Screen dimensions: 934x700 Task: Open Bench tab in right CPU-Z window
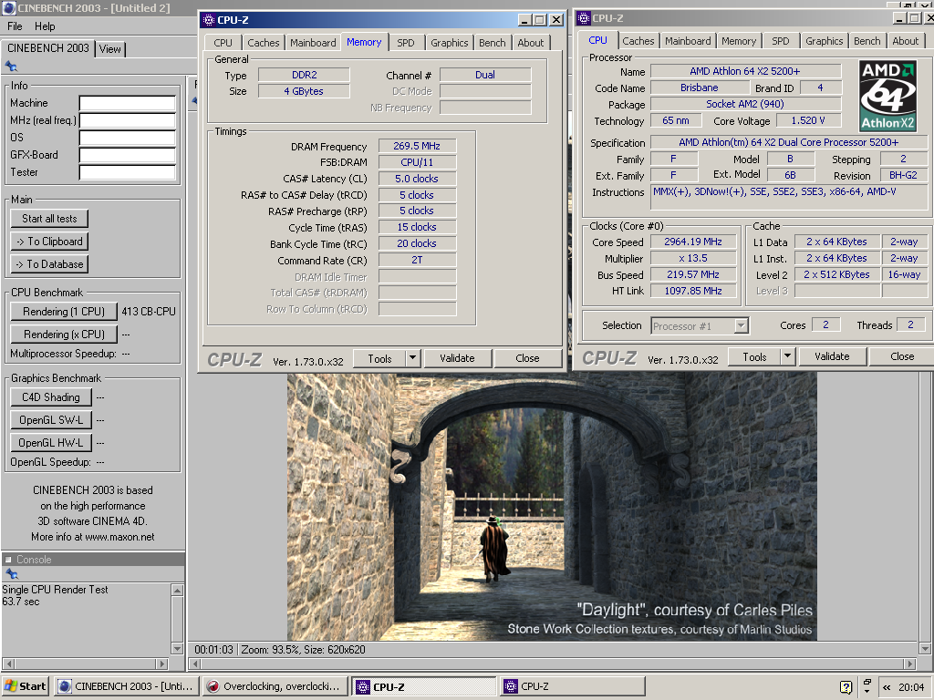tap(867, 41)
